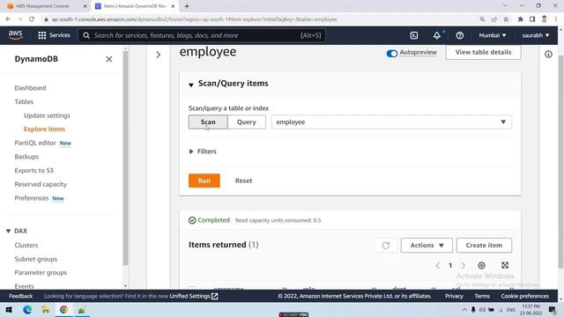Viewport: 564px width, 317px height.
Task: Open DAX Parameter groups page
Action: (x=41, y=272)
